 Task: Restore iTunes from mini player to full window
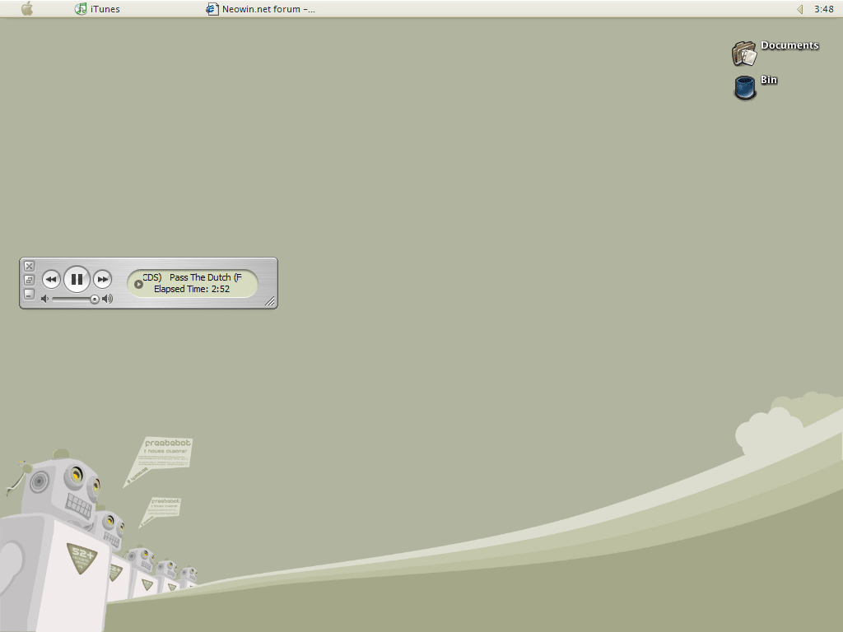[x=30, y=280]
